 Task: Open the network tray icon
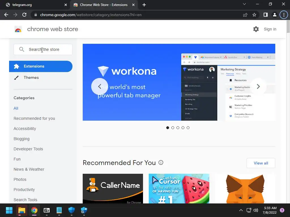[x=249, y=210]
